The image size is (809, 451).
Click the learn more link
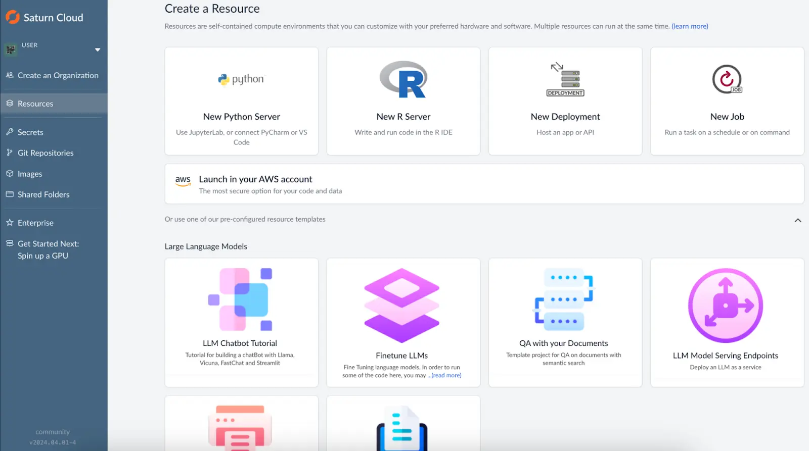(x=690, y=26)
